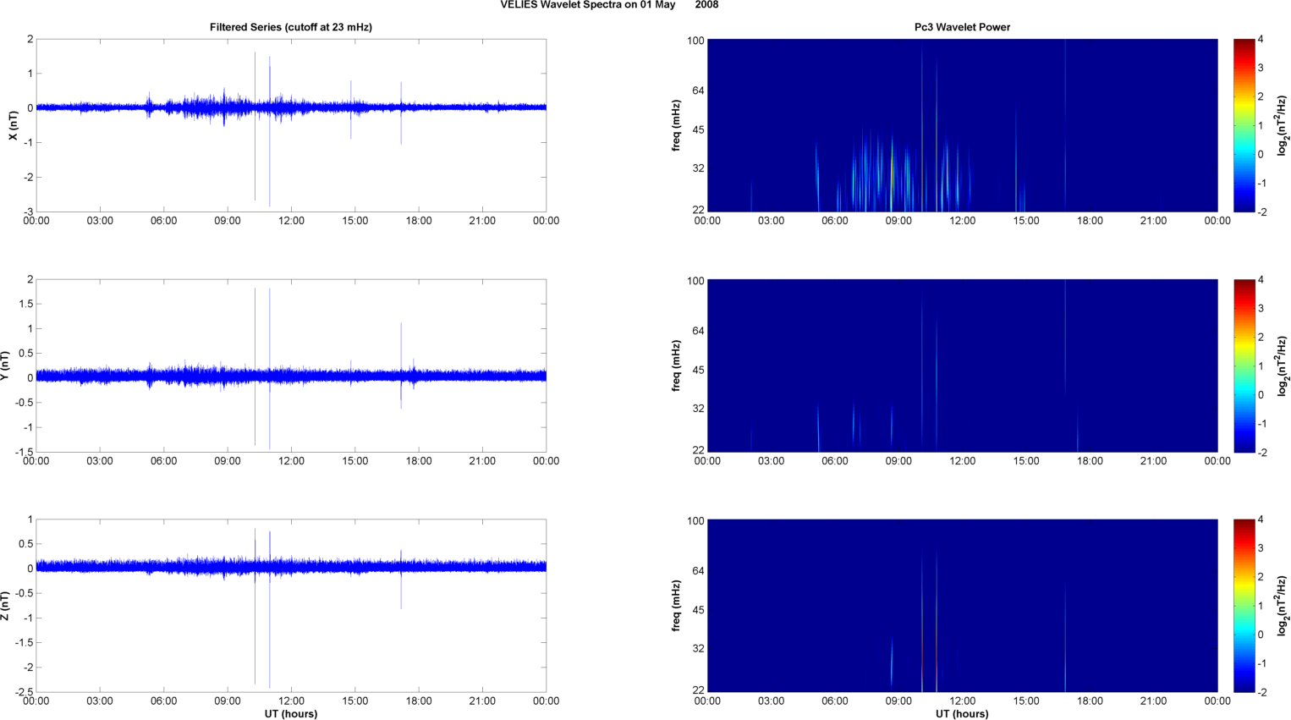Click the 09:00 tick under the X plot

point(228,221)
